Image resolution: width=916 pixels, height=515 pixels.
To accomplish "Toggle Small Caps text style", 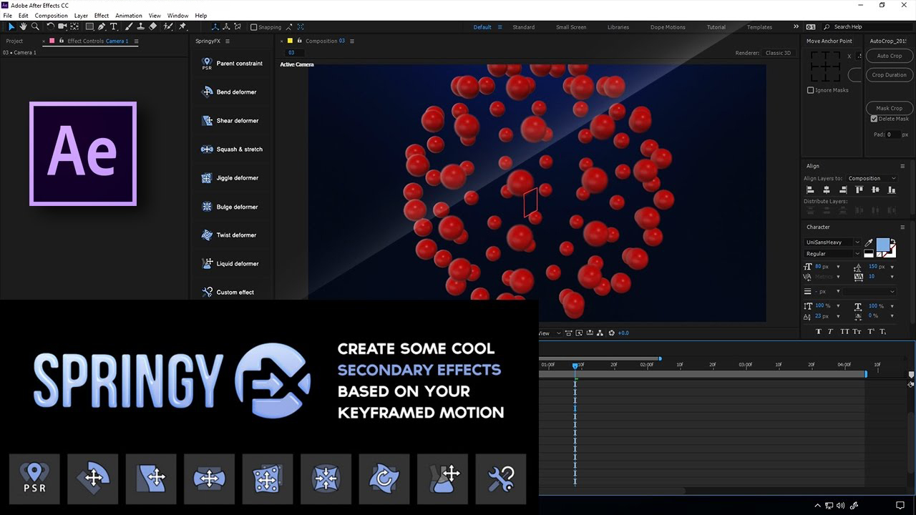I will pos(857,331).
